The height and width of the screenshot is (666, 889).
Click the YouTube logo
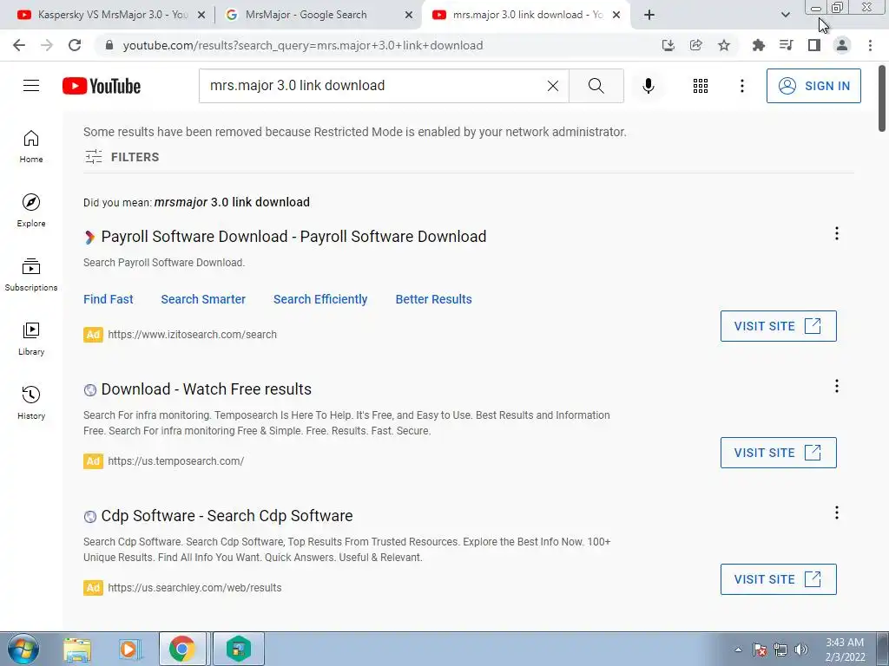pos(102,86)
